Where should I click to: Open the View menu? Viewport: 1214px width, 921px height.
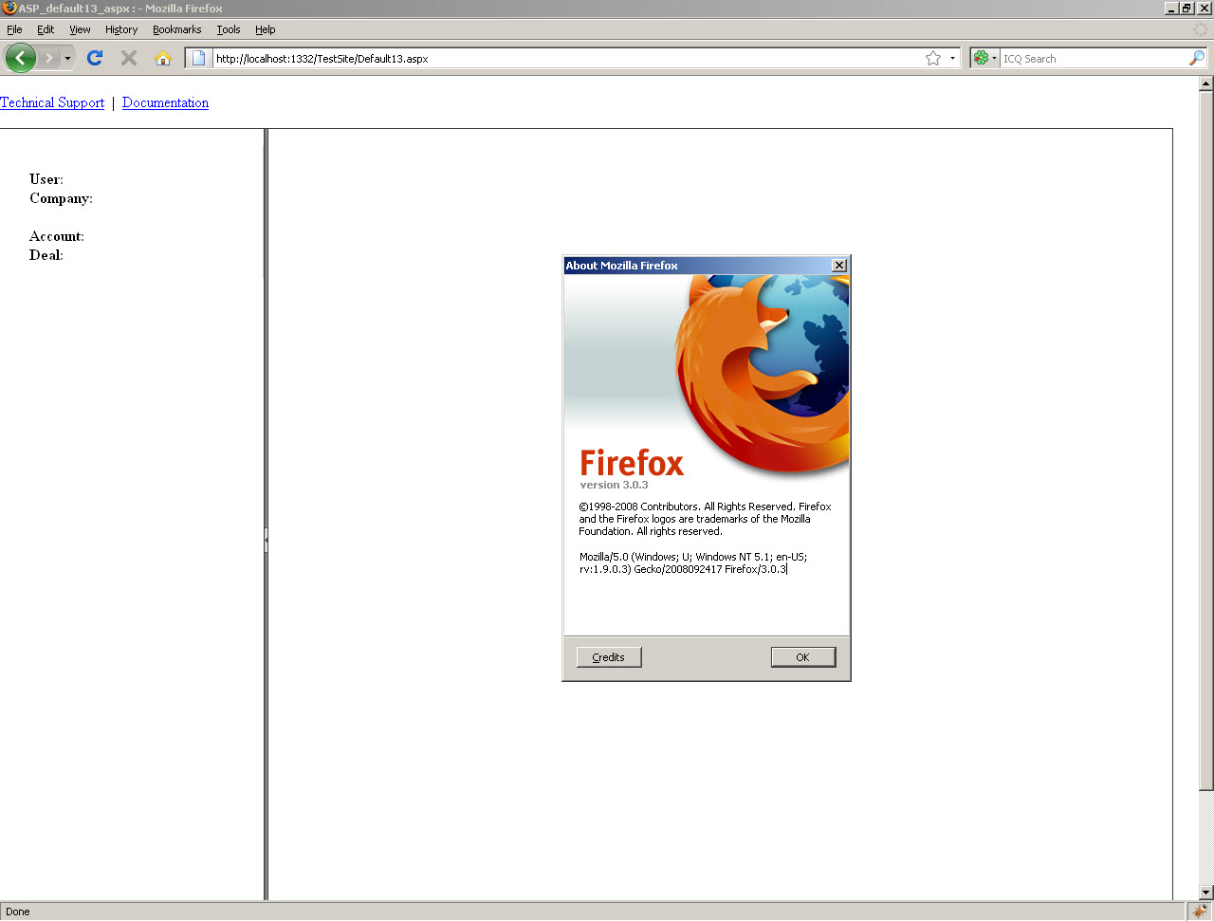pyautogui.click(x=80, y=29)
